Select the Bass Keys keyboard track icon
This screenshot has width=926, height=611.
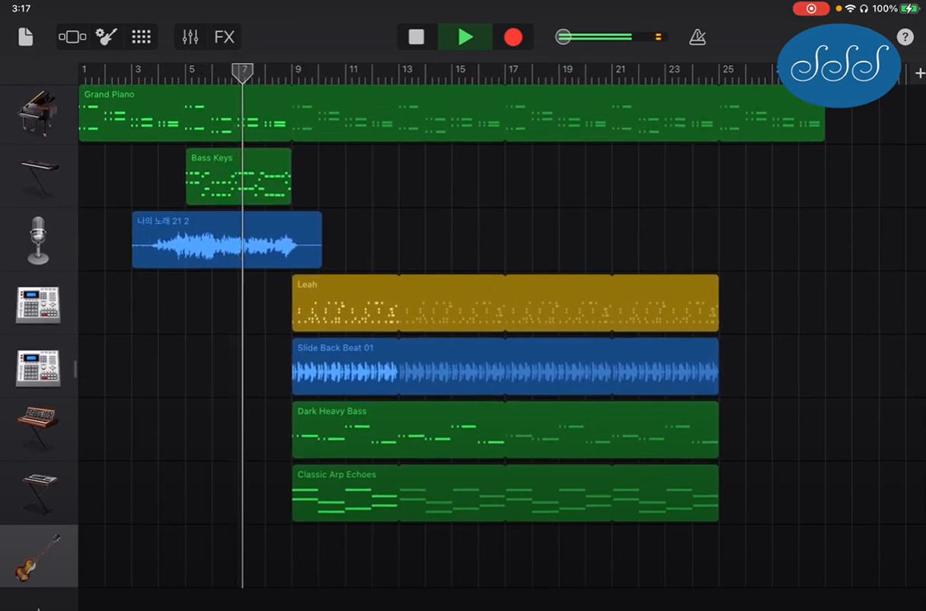tap(40, 176)
